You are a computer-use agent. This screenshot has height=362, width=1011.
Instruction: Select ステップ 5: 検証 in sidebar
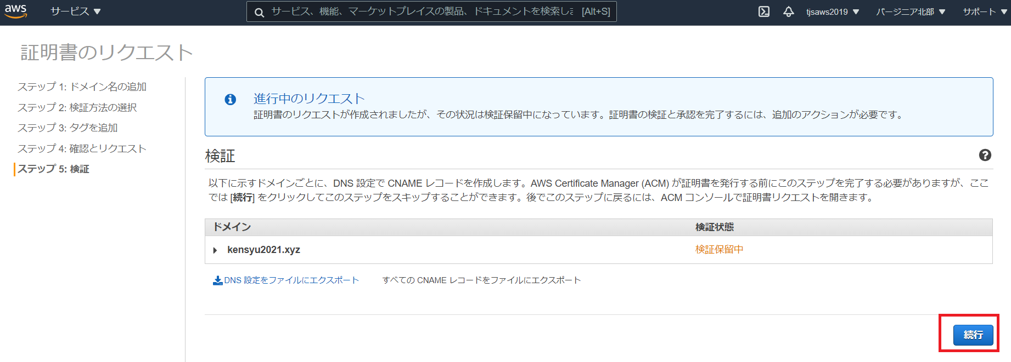(53, 169)
